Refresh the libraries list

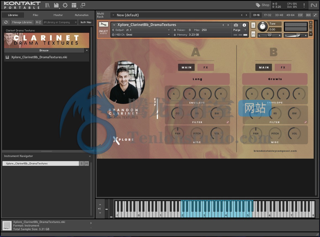coord(6,22)
